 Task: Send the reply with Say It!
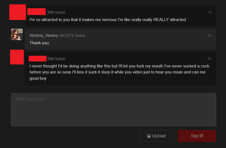click(197, 136)
